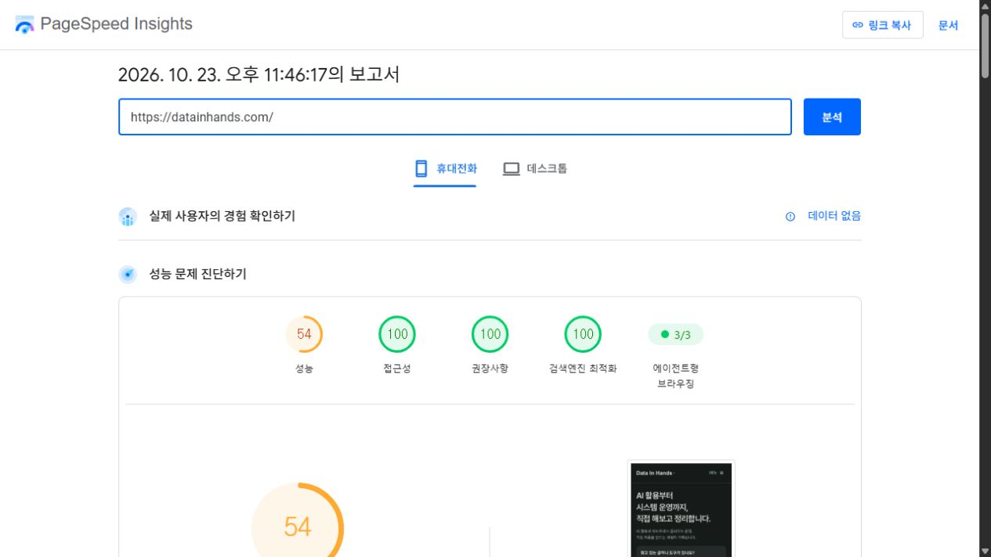Select 성능 문제 진단하기 heading
Image resolution: width=991 pixels, height=557 pixels.
tap(197, 274)
